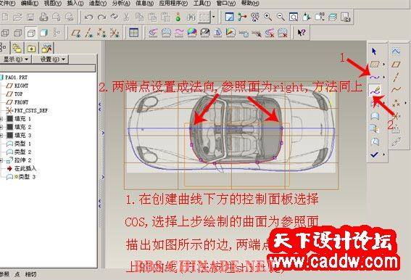Click the Zoom In magnifier icon
Image resolution: width=411 pixels, height=280 pixels.
tap(267, 17)
